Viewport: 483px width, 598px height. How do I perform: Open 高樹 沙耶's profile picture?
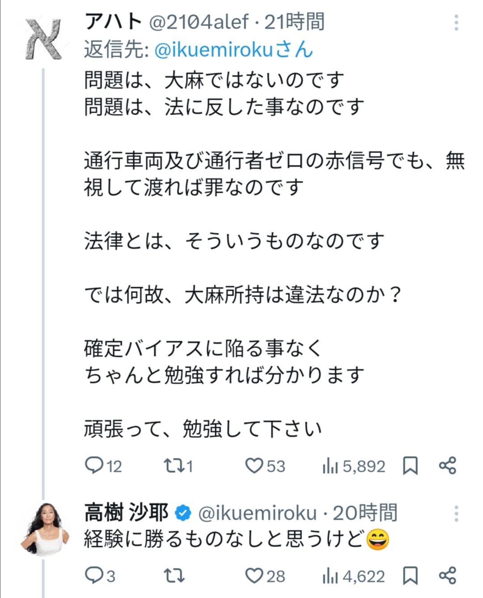43,529
